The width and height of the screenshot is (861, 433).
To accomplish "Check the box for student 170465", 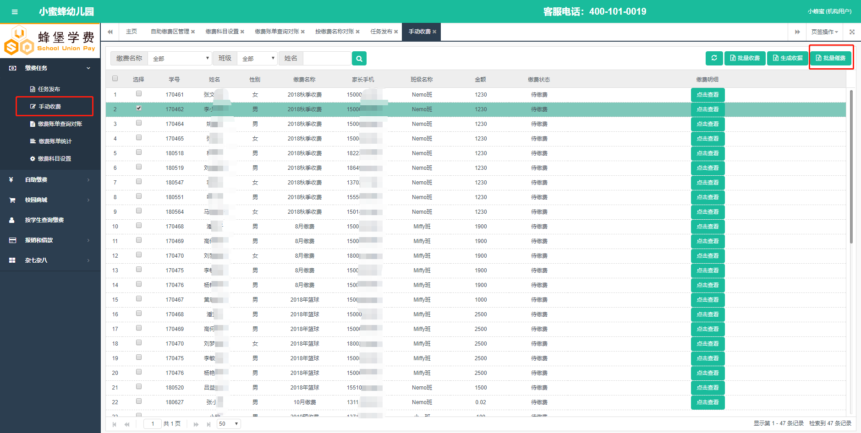I will (x=139, y=138).
